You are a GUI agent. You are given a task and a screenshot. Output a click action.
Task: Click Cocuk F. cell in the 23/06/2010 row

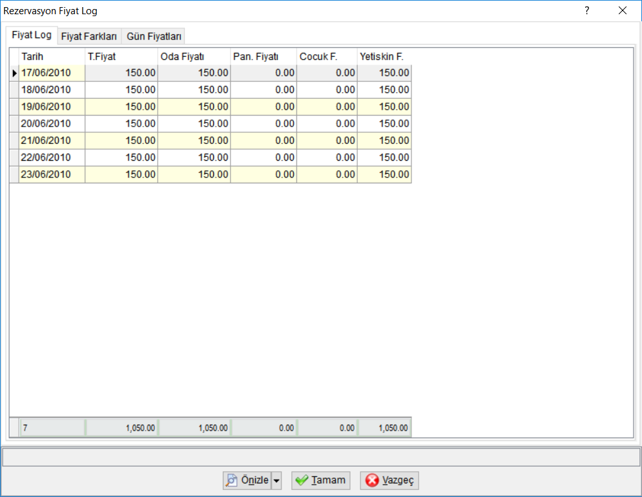click(327, 174)
